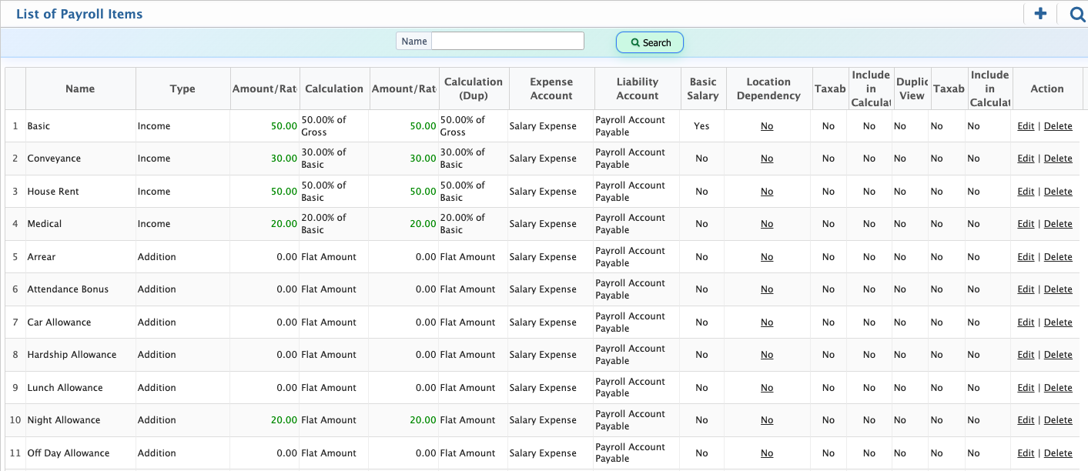Click the Expense Account column header
The width and height of the screenshot is (1088, 471).
point(551,89)
